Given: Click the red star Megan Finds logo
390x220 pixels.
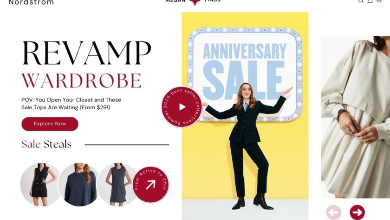Looking at the screenshot, I should coord(195,2).
